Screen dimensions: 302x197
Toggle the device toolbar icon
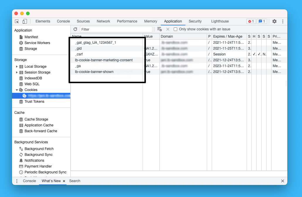click(25, 21)
